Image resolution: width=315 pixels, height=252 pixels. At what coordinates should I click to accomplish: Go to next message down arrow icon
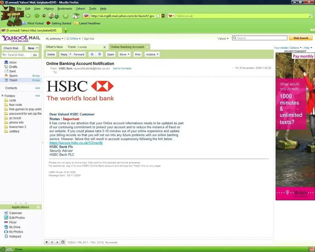[92, 54]
